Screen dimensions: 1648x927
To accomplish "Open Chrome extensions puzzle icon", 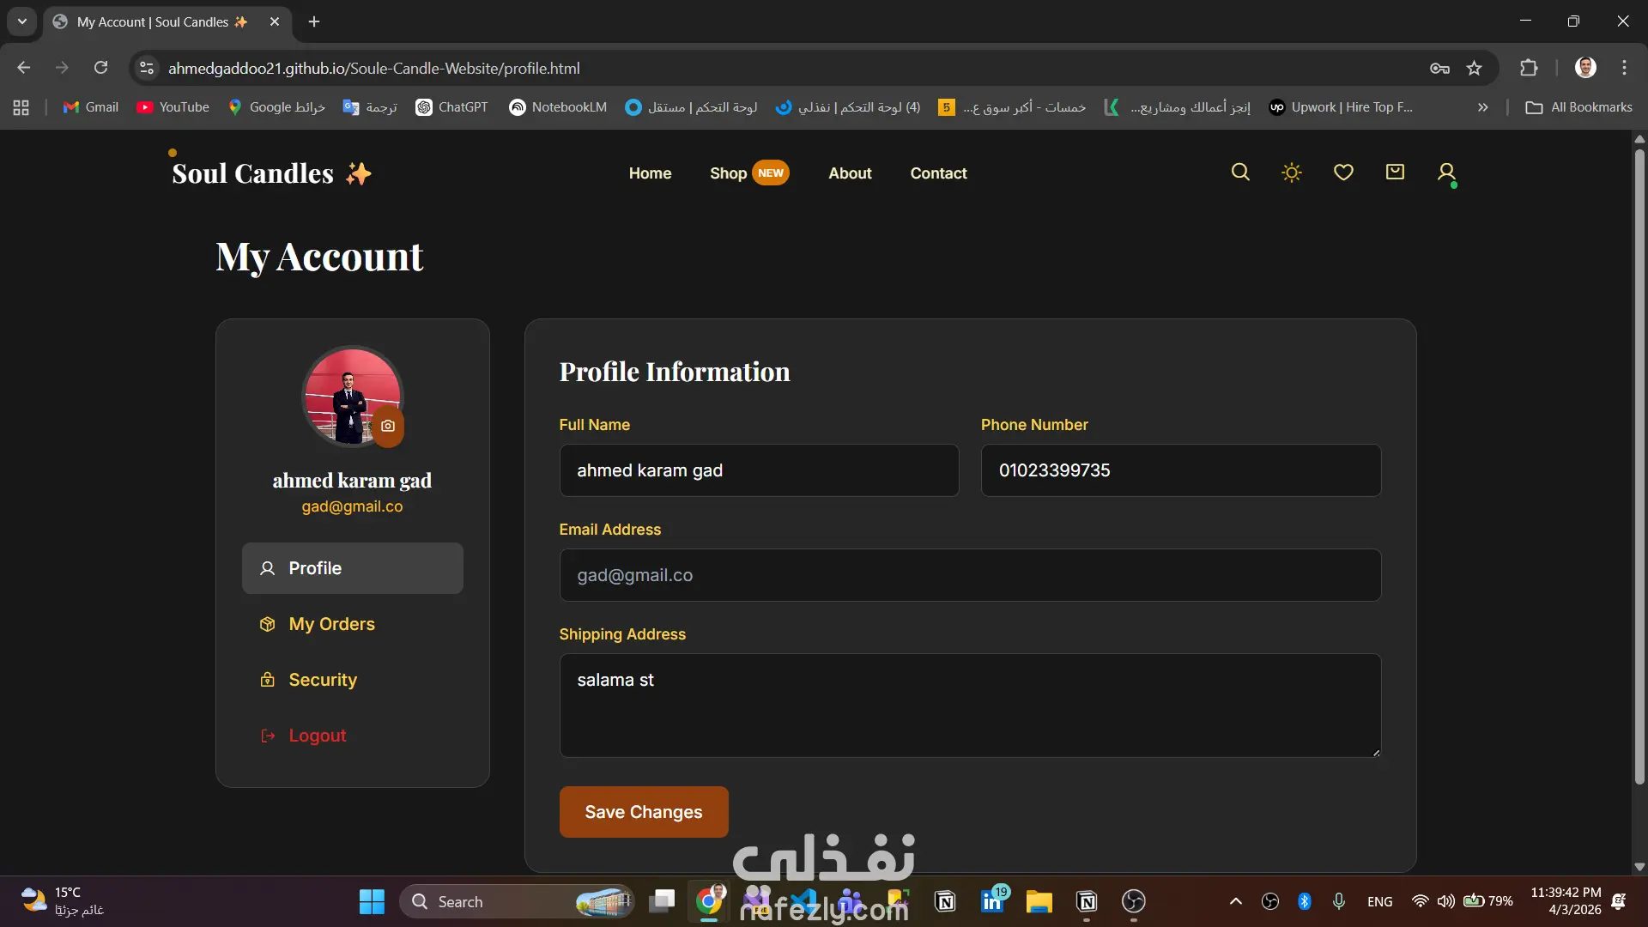I will point(1529,69).
